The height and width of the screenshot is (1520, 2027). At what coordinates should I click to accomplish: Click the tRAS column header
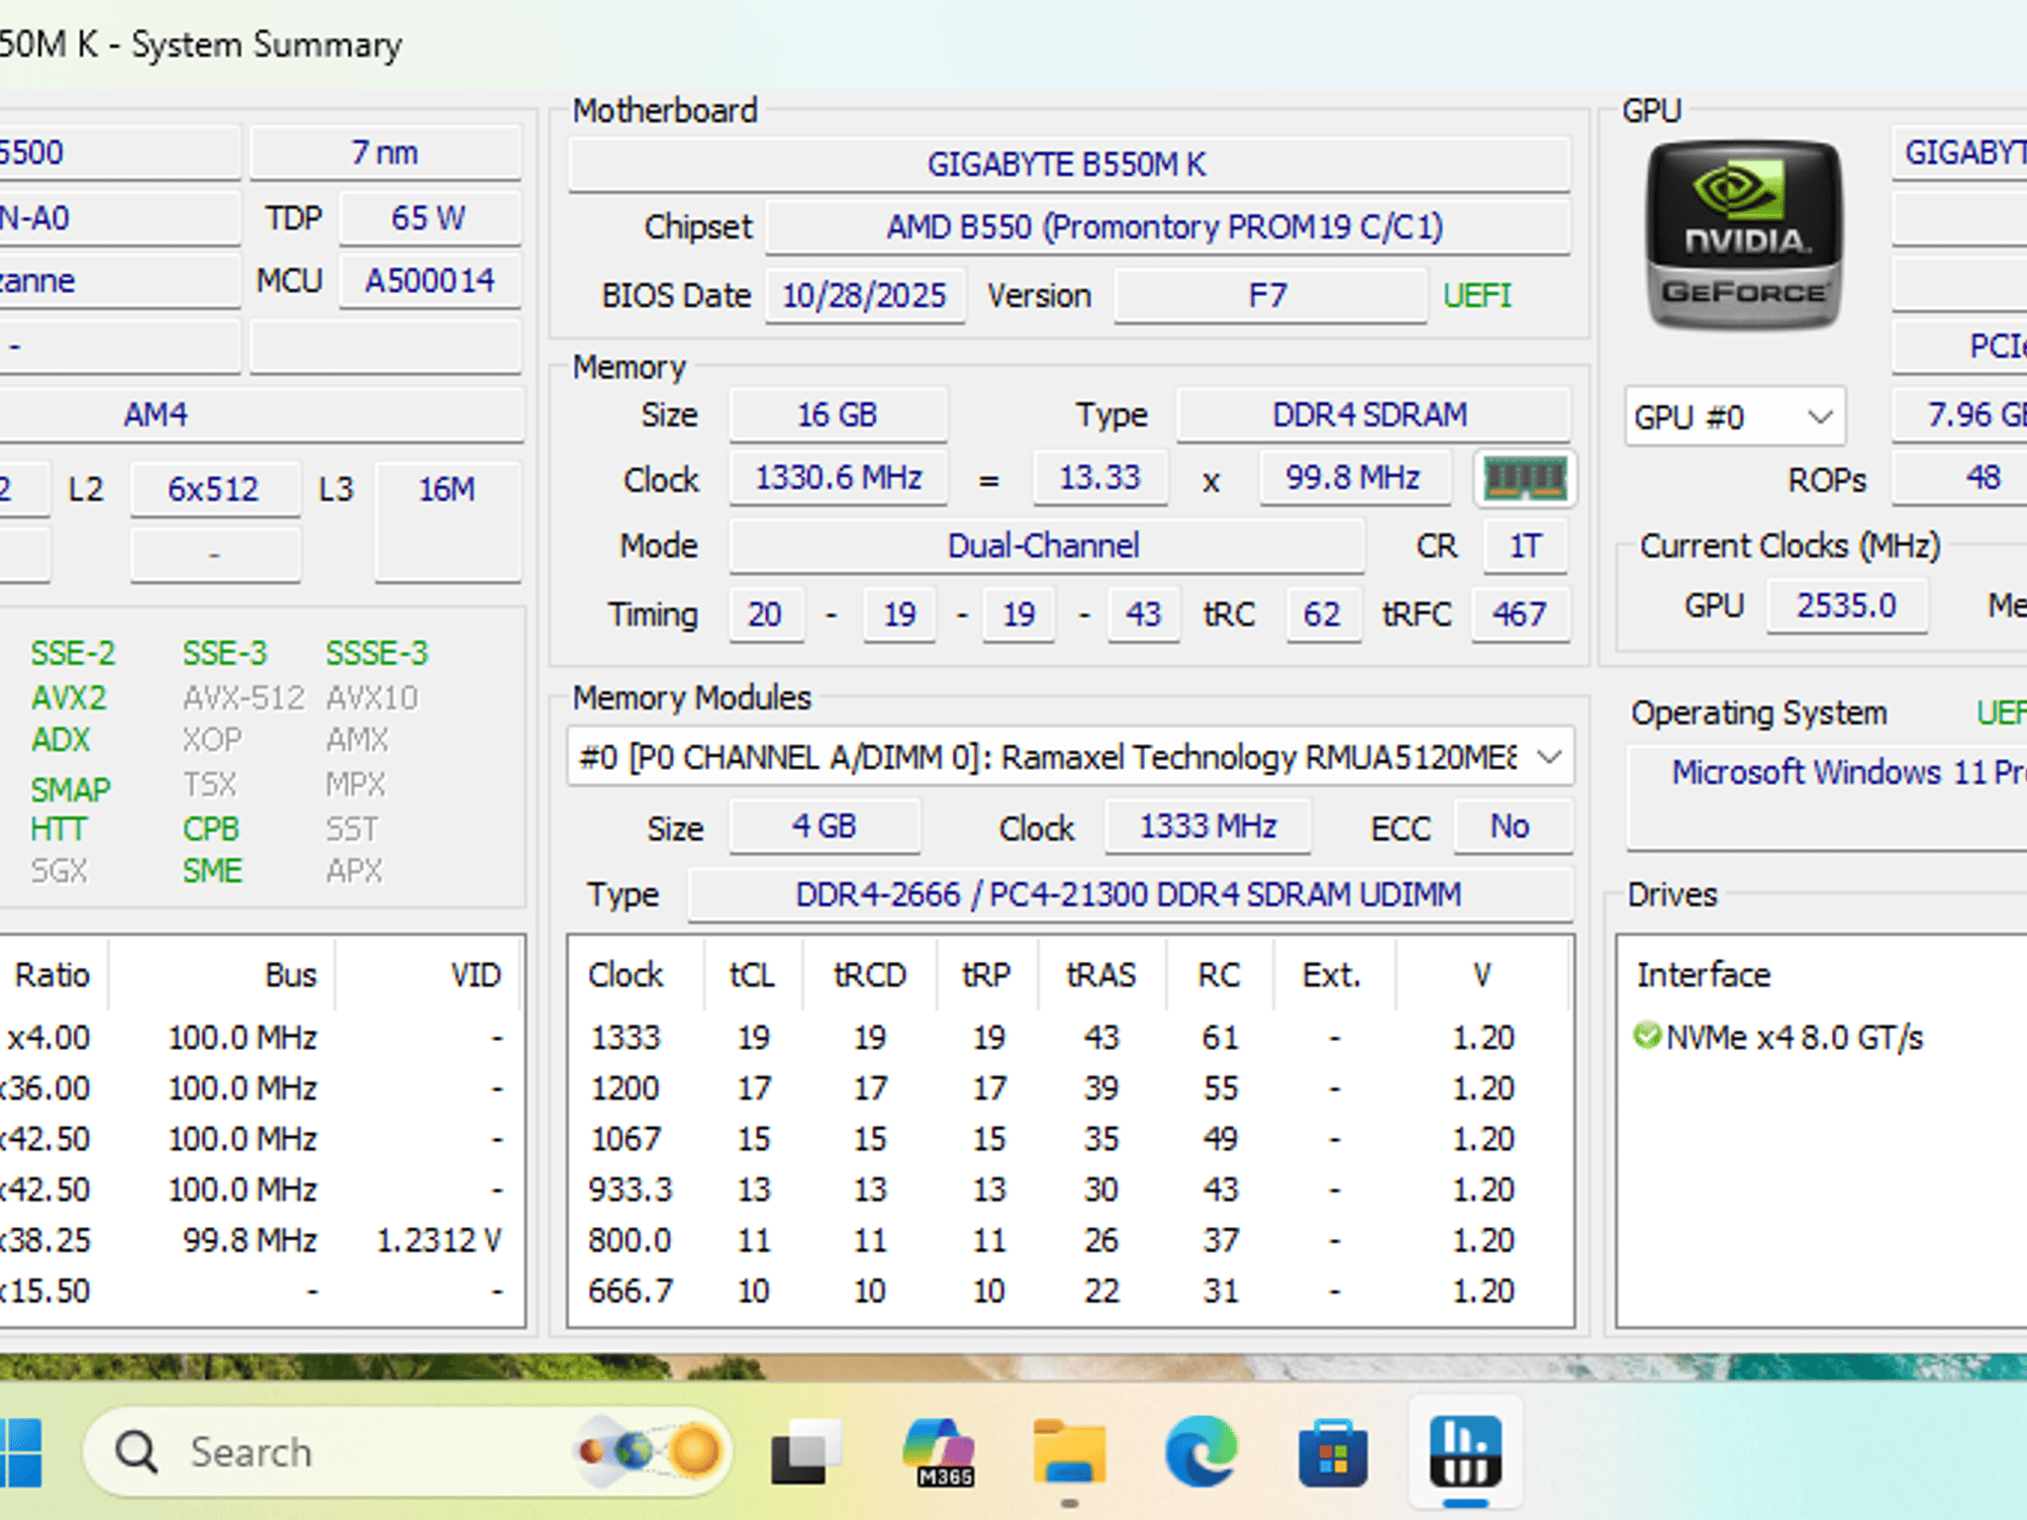[x=1102, y=975]
